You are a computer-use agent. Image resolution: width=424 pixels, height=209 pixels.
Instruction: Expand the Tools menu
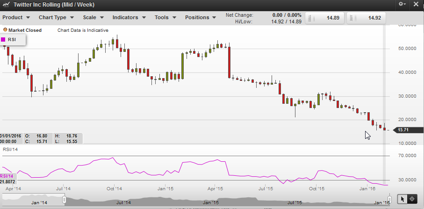[165, 17]
